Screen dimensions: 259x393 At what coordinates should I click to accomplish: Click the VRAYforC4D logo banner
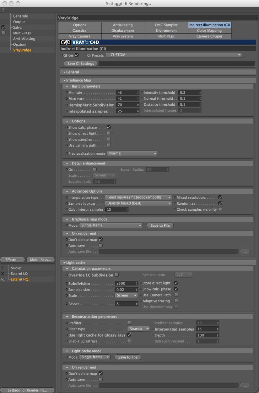pyautogui.click(x=158, y=42)
